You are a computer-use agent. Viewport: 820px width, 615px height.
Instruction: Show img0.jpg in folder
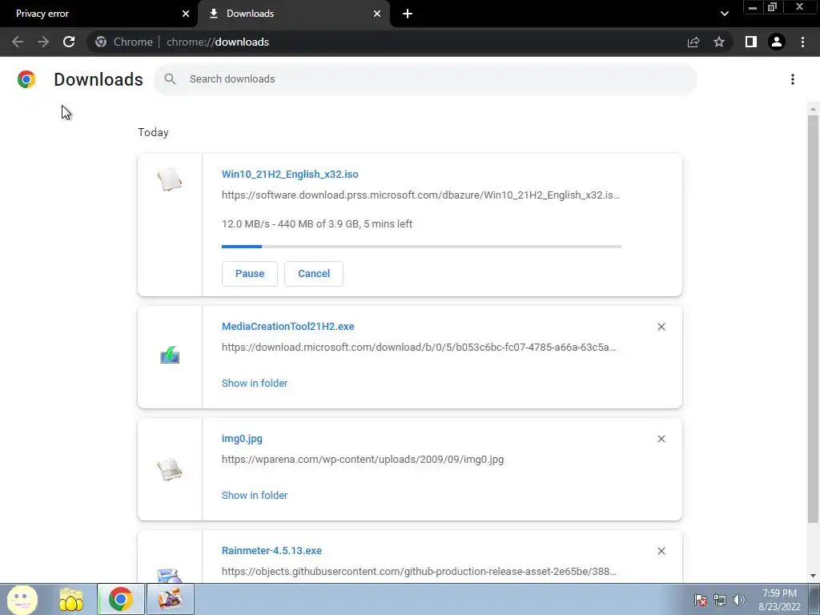pyautogui.click(x=254, y=495)
